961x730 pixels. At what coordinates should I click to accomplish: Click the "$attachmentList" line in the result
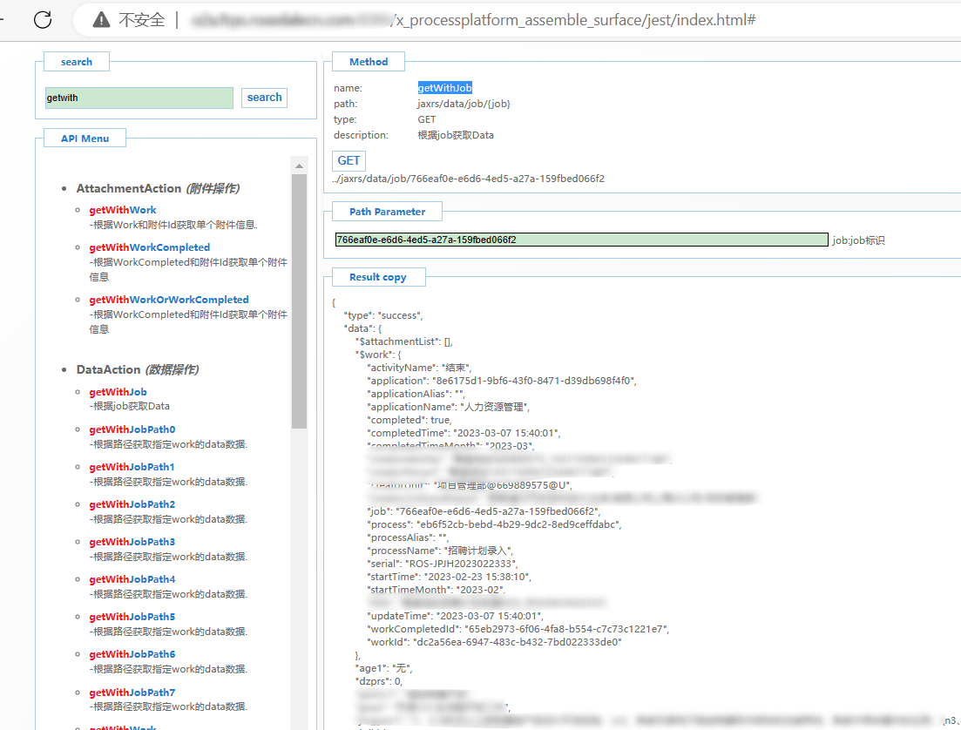tap(404, 341)
